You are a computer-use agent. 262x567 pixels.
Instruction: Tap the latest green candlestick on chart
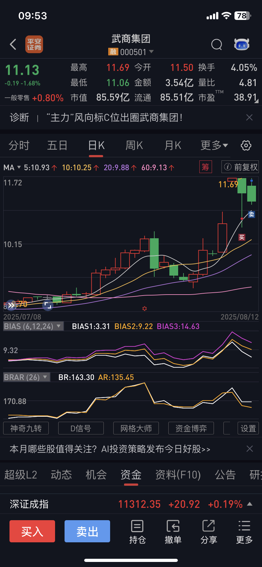coord(252,194)
